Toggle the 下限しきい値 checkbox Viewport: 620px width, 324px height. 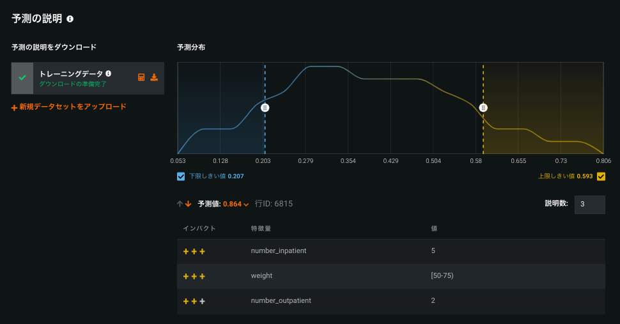point(181,176)
